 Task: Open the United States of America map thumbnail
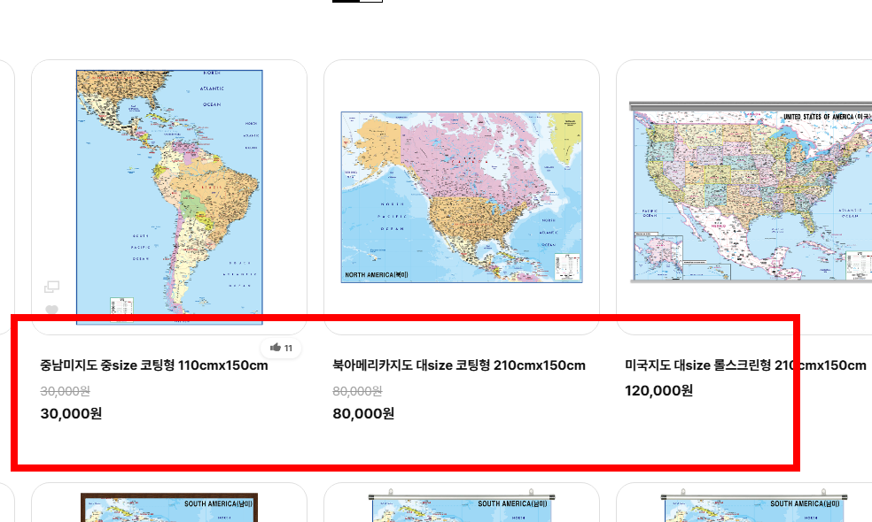(751, 192)
